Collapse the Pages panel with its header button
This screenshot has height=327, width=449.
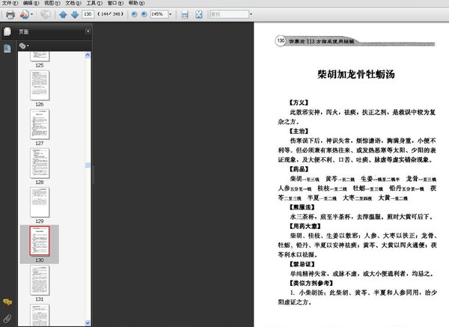coord(87,31)
